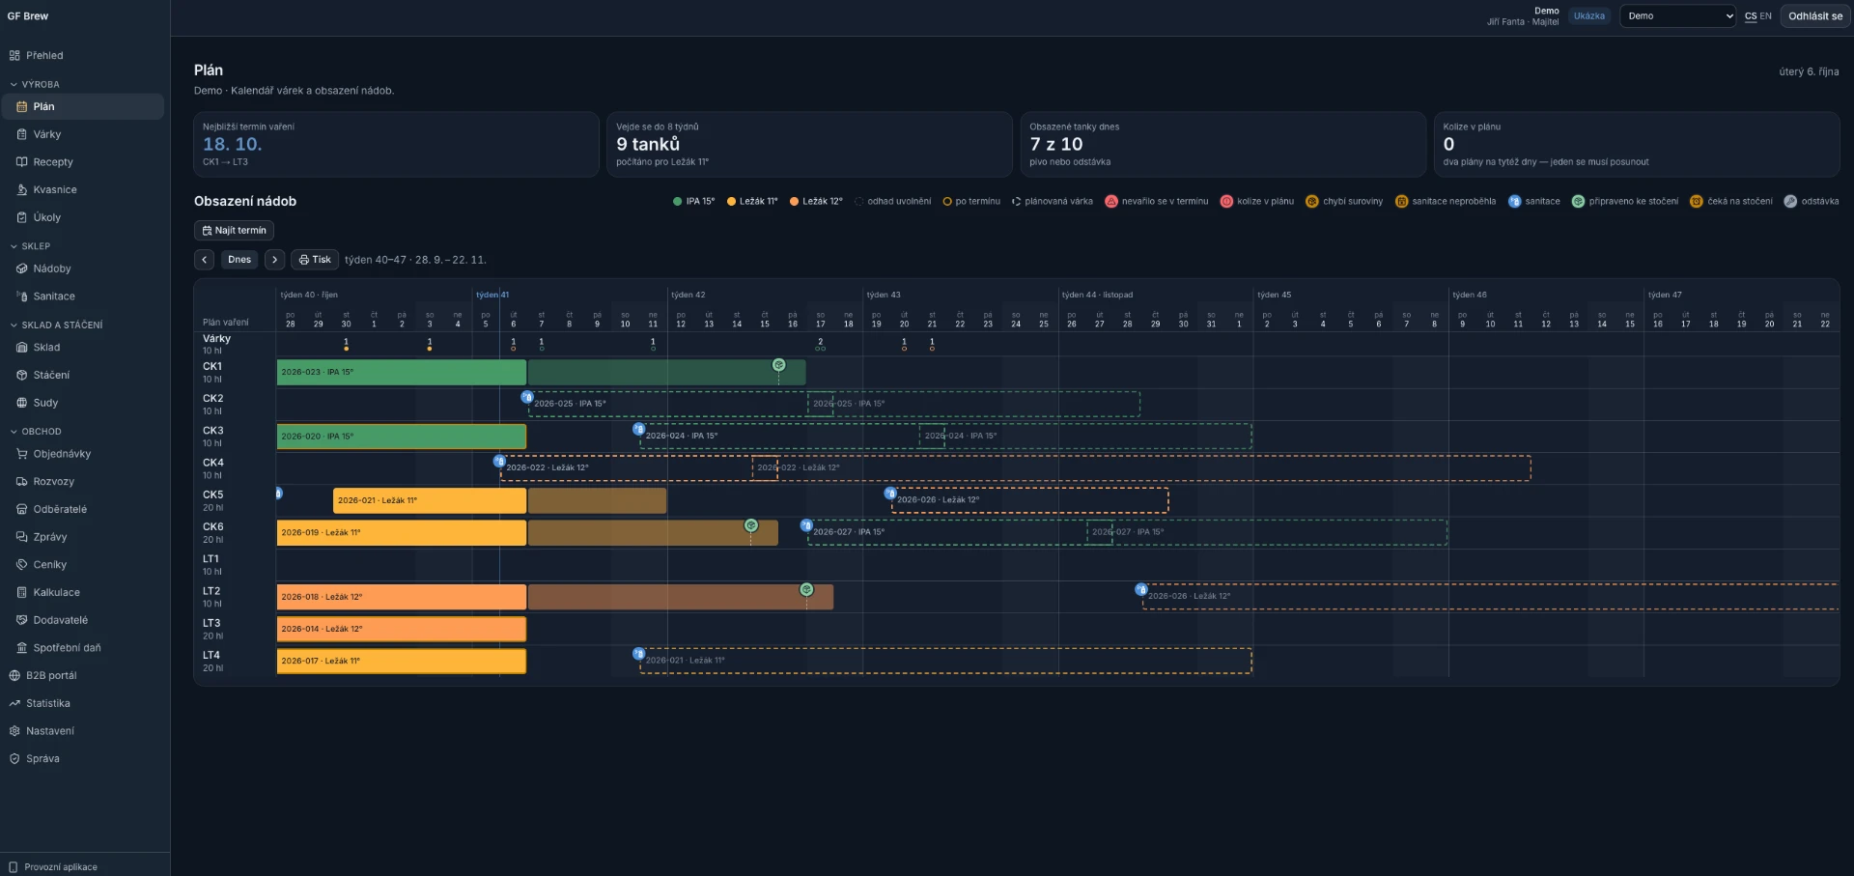This screenshot has height=876, width=1854.
Task: Click the Stáčení sidebar icon
Action: point(21,375)
